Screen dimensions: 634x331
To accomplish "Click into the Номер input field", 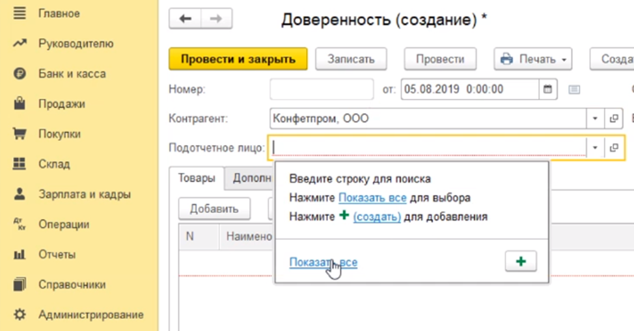I will [x=322, y=89].
